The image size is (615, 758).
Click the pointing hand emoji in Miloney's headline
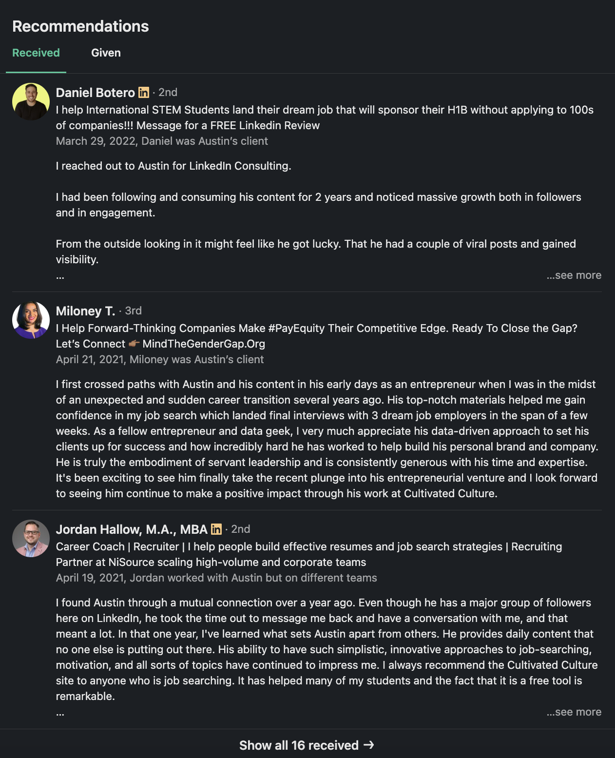pyautogui.click(x=134, y=344)
